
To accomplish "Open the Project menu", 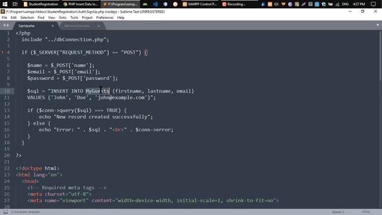I will click(87, 17).
